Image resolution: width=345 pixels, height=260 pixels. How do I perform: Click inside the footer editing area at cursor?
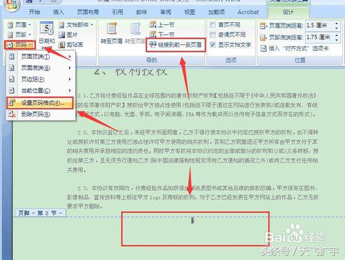pyautogui.click(x=193, y=221)
